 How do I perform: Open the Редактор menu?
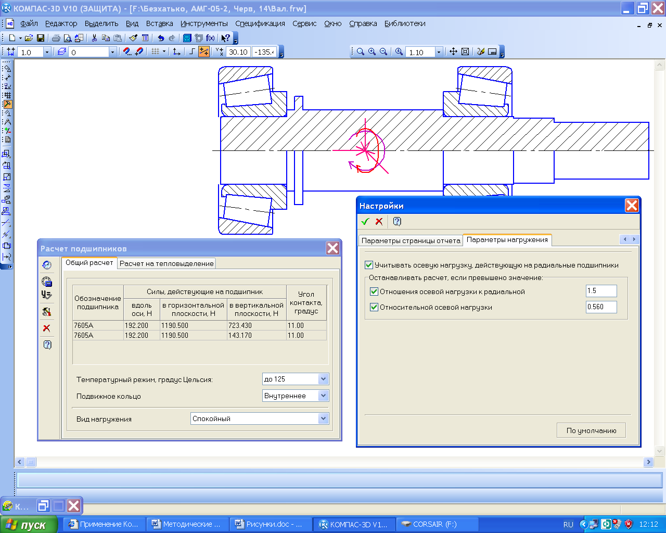pos(61,23)
